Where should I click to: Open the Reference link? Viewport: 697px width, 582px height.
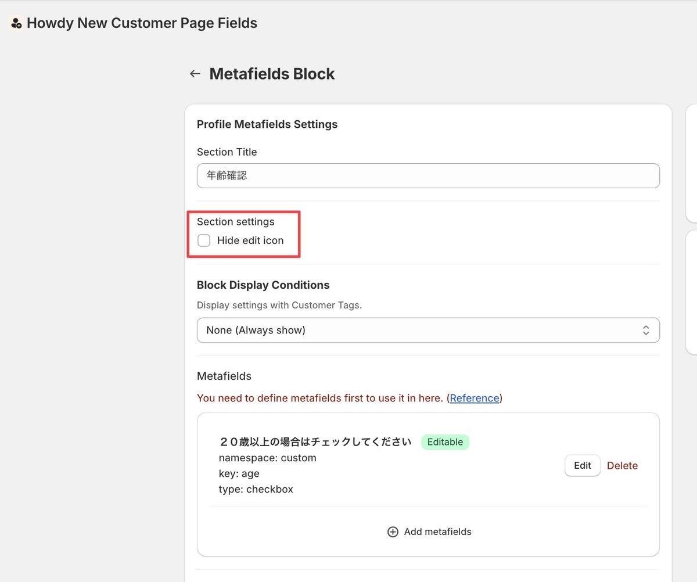coord(474,398)
